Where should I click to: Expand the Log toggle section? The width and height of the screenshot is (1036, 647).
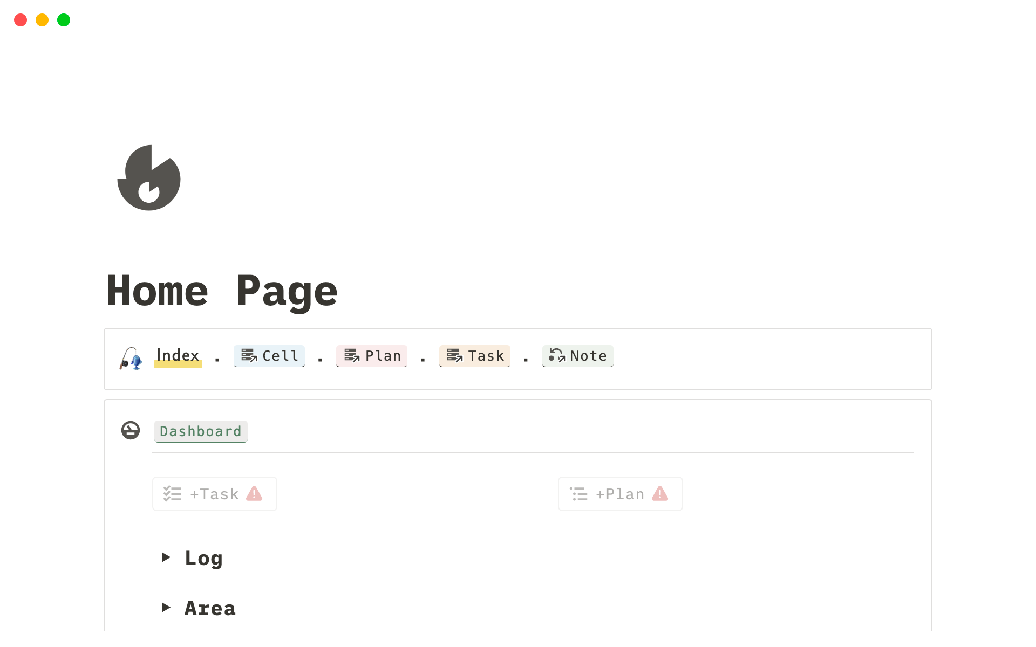pyautogui.click(x=166, y=557)
